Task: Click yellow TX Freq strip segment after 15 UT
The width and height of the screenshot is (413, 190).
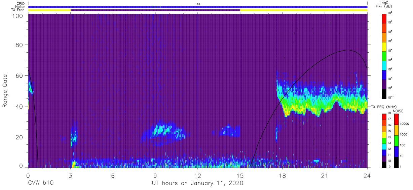Action: pos(304,10)
